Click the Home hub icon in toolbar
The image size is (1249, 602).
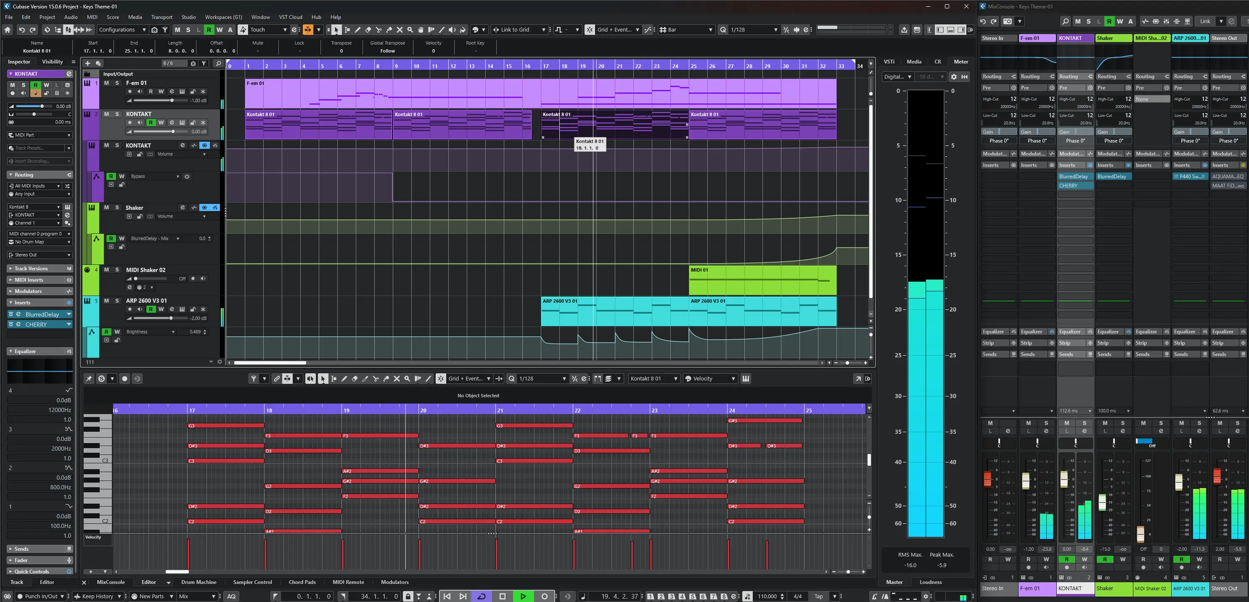(x=7, y=30)
